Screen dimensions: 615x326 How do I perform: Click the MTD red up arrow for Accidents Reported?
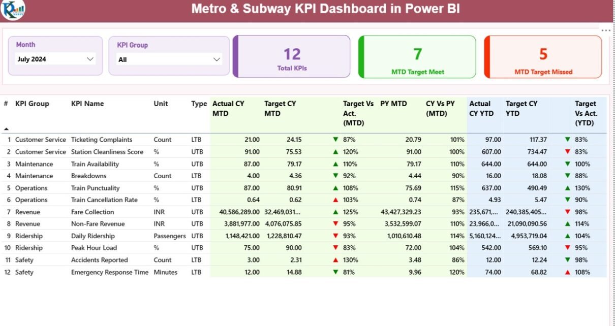pos(335,260)
